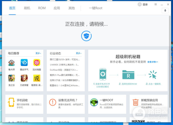Click 更多 in 每日推荐 panel
The height and width of the screenshot is (125, 173).
click(38, 53)
